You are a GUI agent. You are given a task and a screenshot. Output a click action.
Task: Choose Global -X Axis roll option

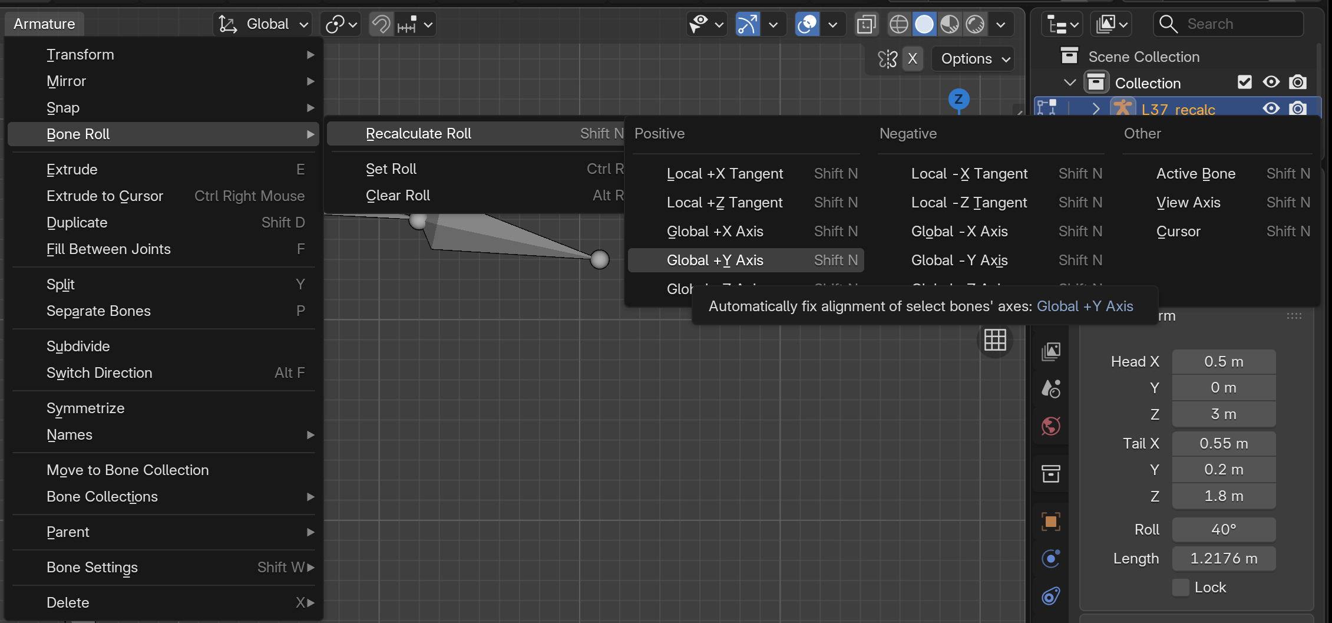pyautogui.click(x=991, y=232)
